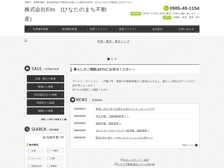
Task: Open 会社案内 in the nav bar
Action: (x=156, y=29)
